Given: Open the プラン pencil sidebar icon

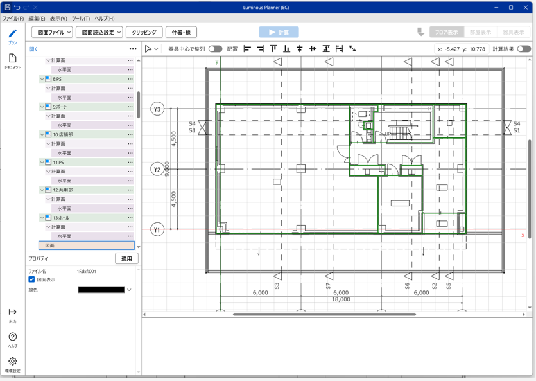Looking at the screenshot, I should (x=12, y=36).
